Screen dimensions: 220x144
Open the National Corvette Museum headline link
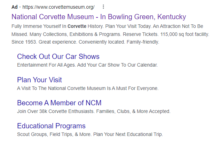[x=99, y=17]
